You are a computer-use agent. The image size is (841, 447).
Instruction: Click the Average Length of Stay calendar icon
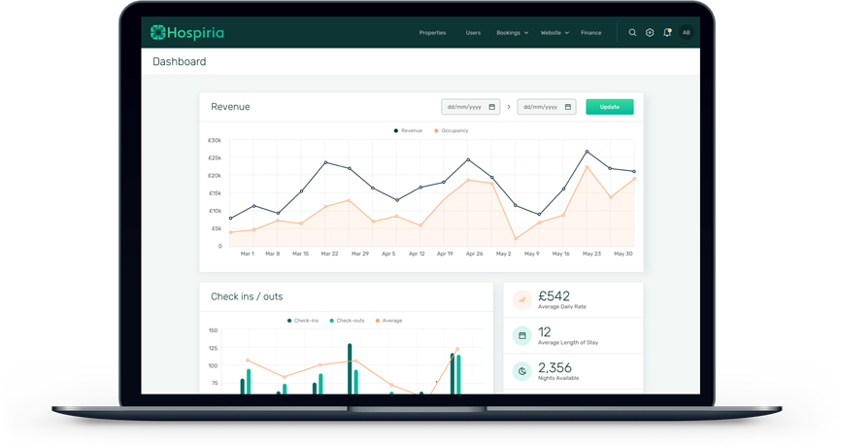521,336
